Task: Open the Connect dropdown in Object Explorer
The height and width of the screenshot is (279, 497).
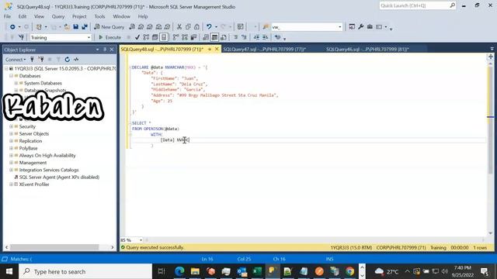Action: (x=16, y=60)
